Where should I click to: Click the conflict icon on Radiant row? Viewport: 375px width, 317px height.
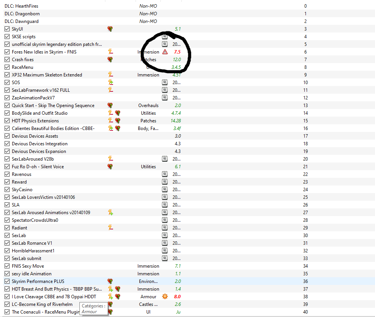[x=110, y=228]
